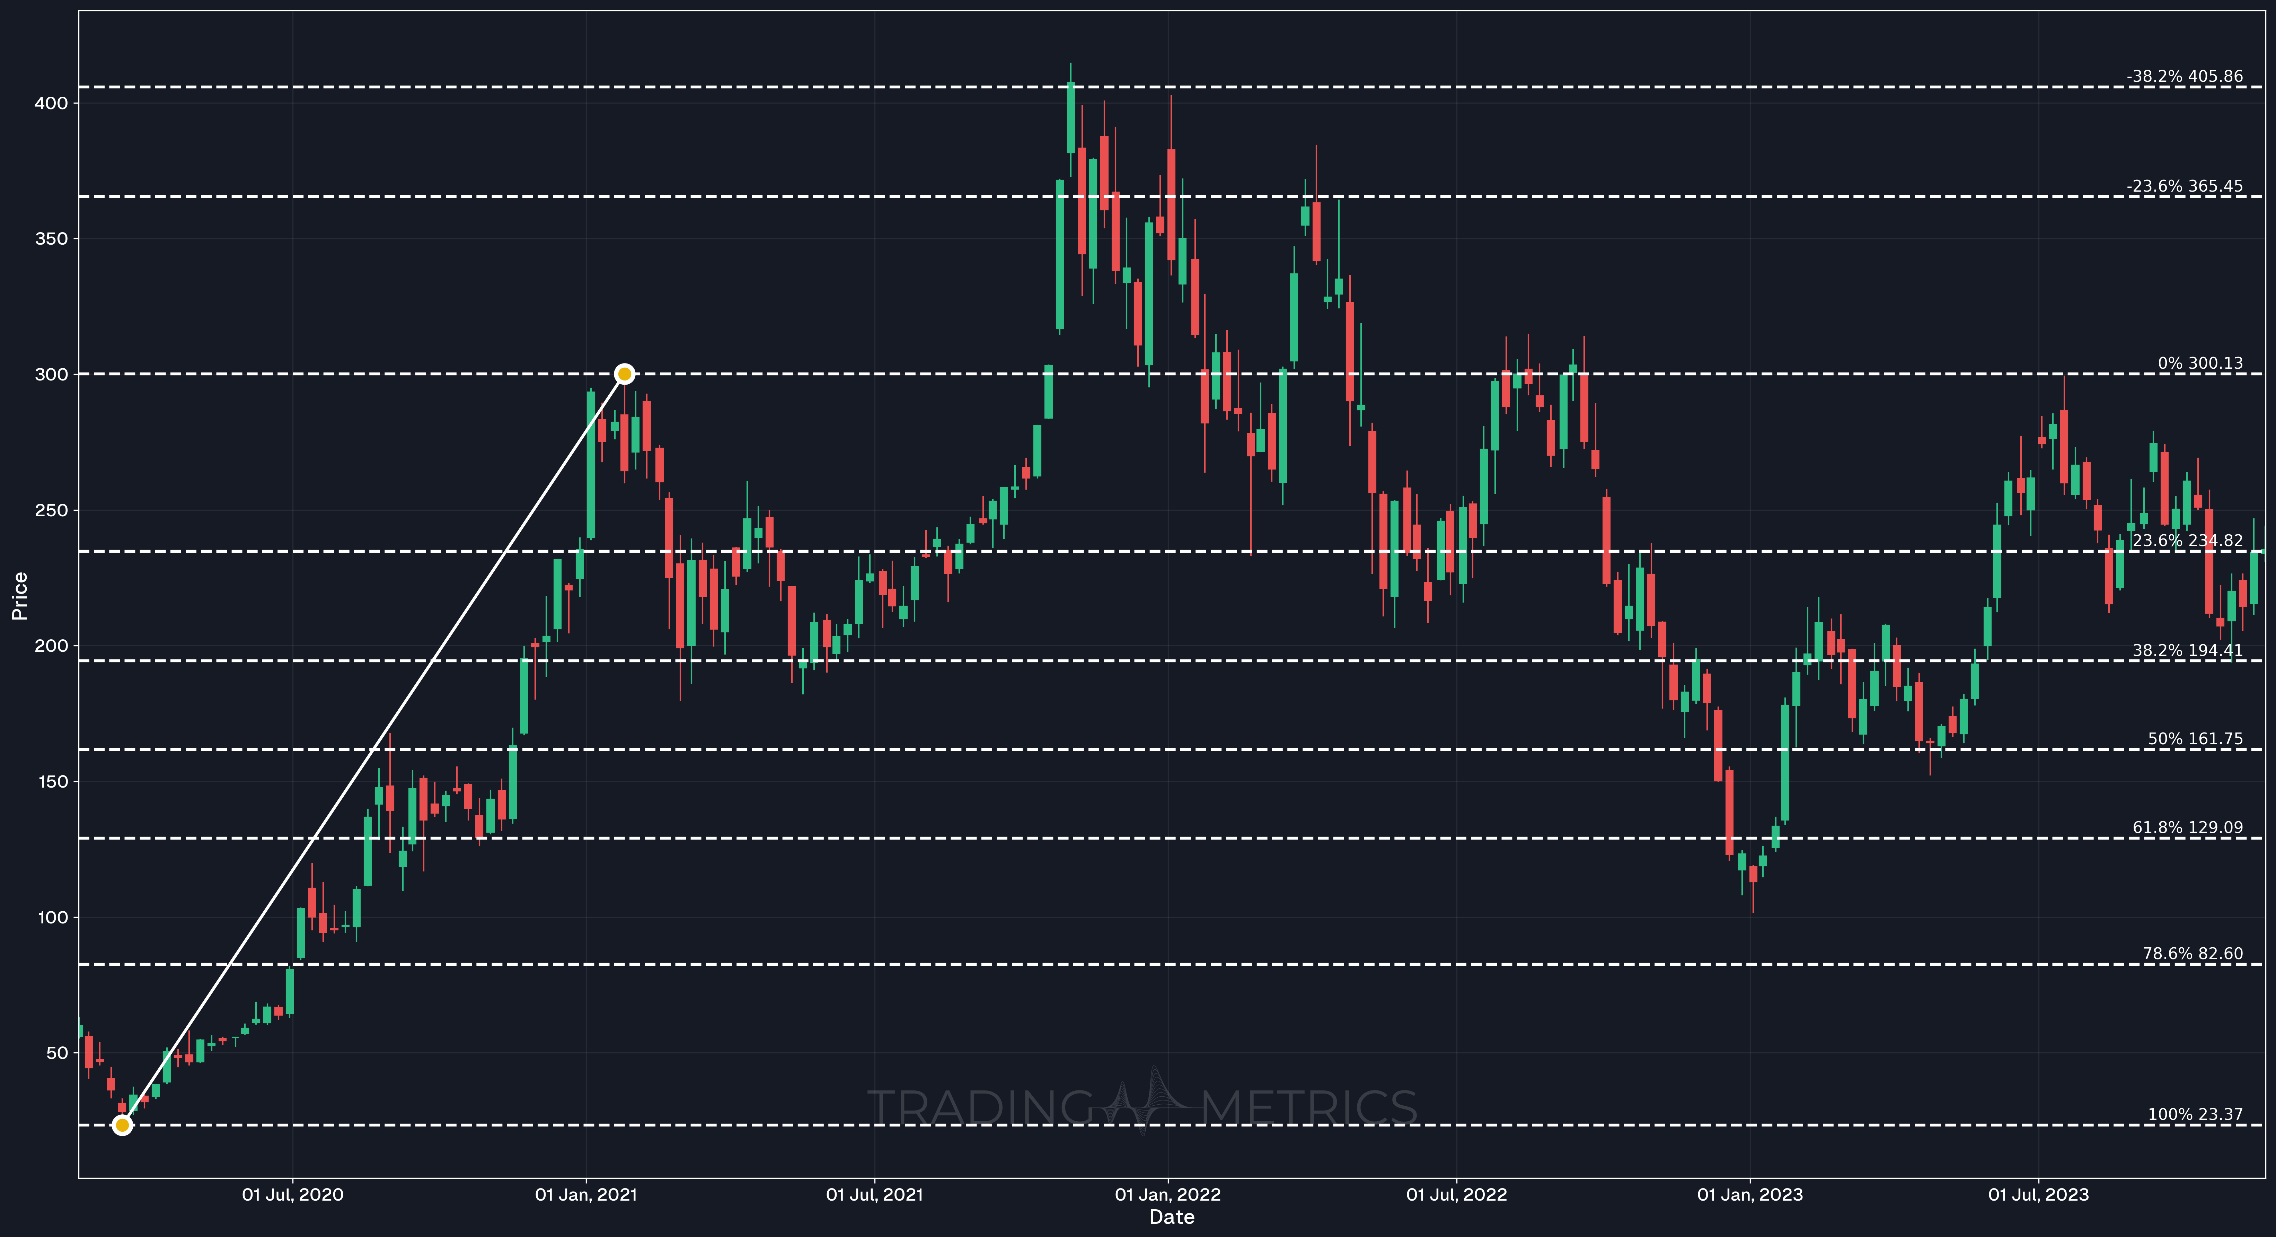This screenshot has width=2276, height=1237.
Task: Select the '78.6% 82.60' level label
Action: point(2192,953)
